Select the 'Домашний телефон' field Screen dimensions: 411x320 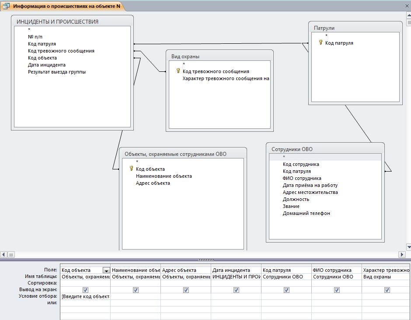(306, 214)
